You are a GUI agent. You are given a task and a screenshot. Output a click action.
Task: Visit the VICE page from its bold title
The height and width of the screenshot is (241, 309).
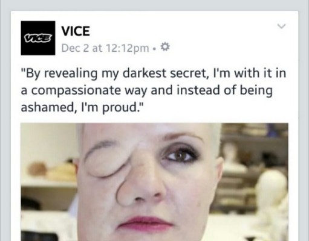coord(76,31)
